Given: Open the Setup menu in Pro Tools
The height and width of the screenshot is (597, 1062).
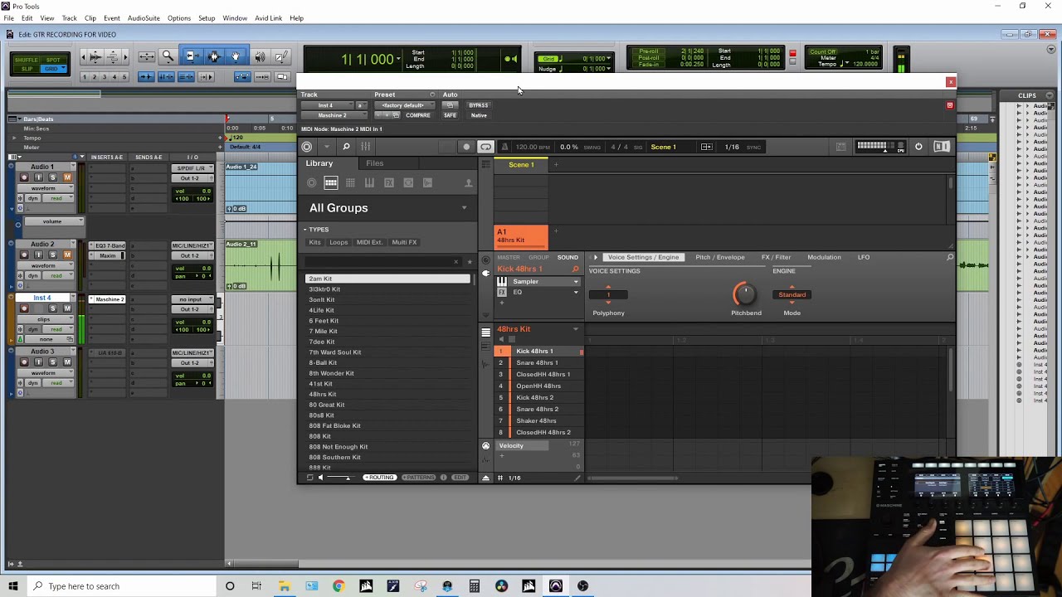Looking at the screenshot, I should (207, 18).
